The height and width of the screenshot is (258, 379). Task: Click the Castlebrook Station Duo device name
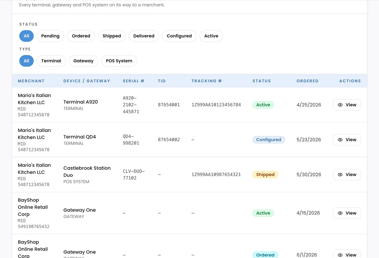[x=87, y=172]
